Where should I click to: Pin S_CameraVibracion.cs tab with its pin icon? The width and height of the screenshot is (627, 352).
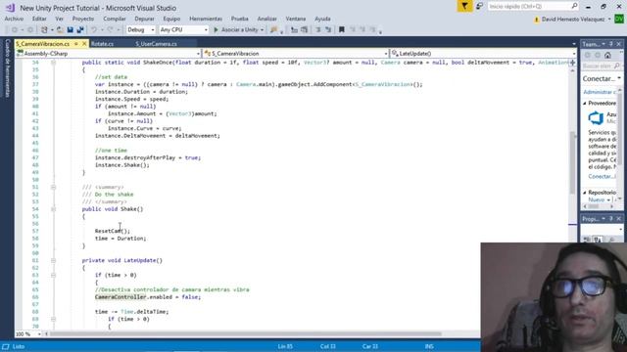[x=76, y=44]
